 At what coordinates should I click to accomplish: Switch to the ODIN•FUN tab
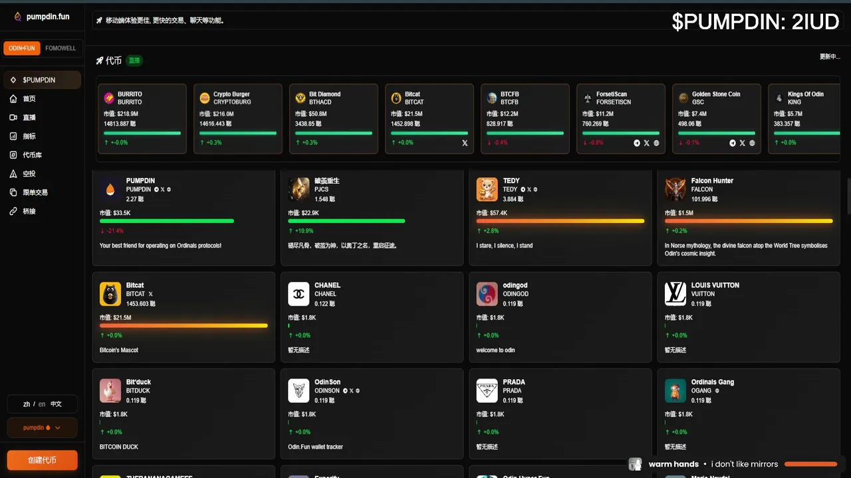tap(23, 48)
